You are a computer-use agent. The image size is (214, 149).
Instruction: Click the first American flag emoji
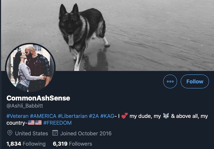point(31,122)
